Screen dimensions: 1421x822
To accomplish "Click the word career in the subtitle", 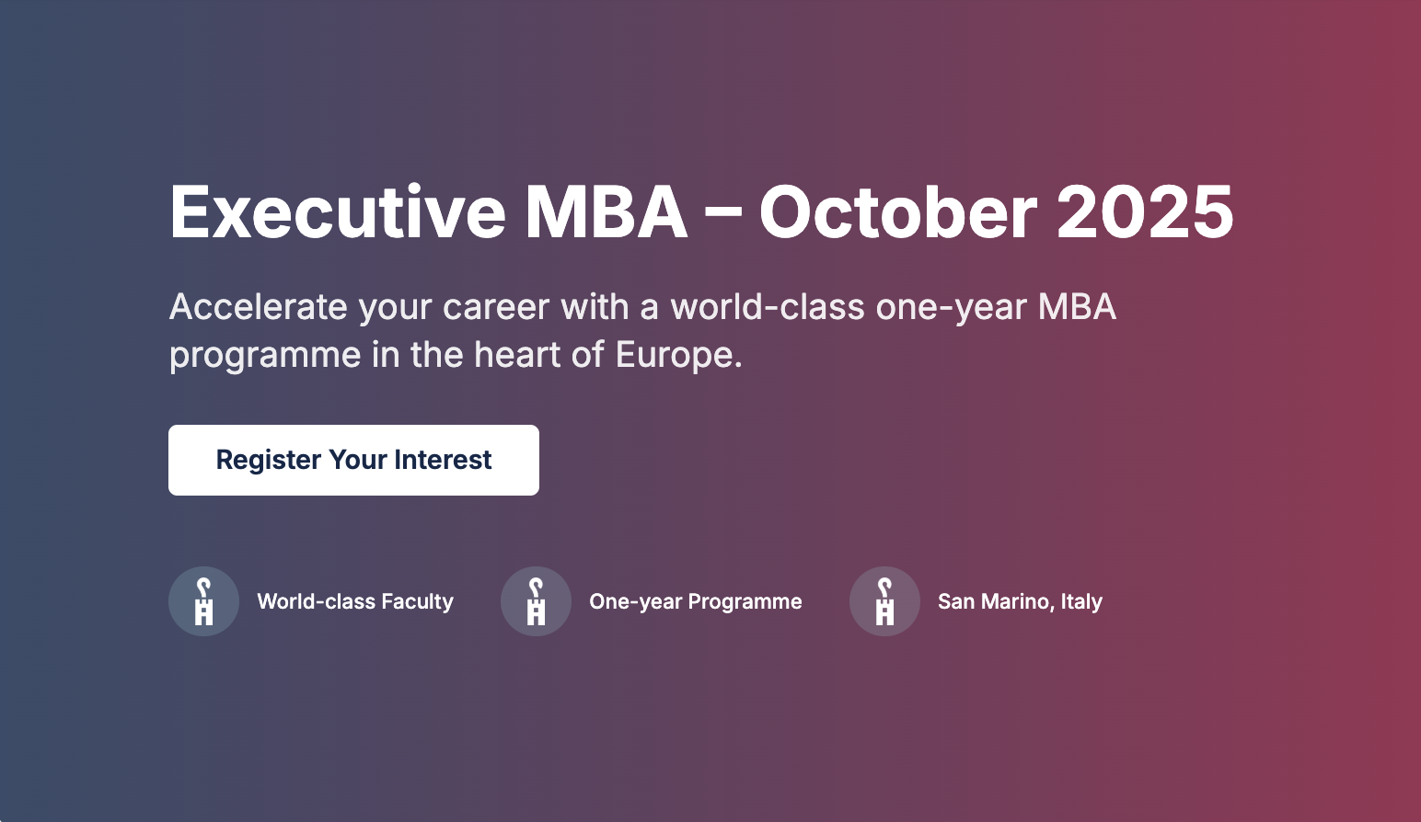I will (x=496, y=307).
